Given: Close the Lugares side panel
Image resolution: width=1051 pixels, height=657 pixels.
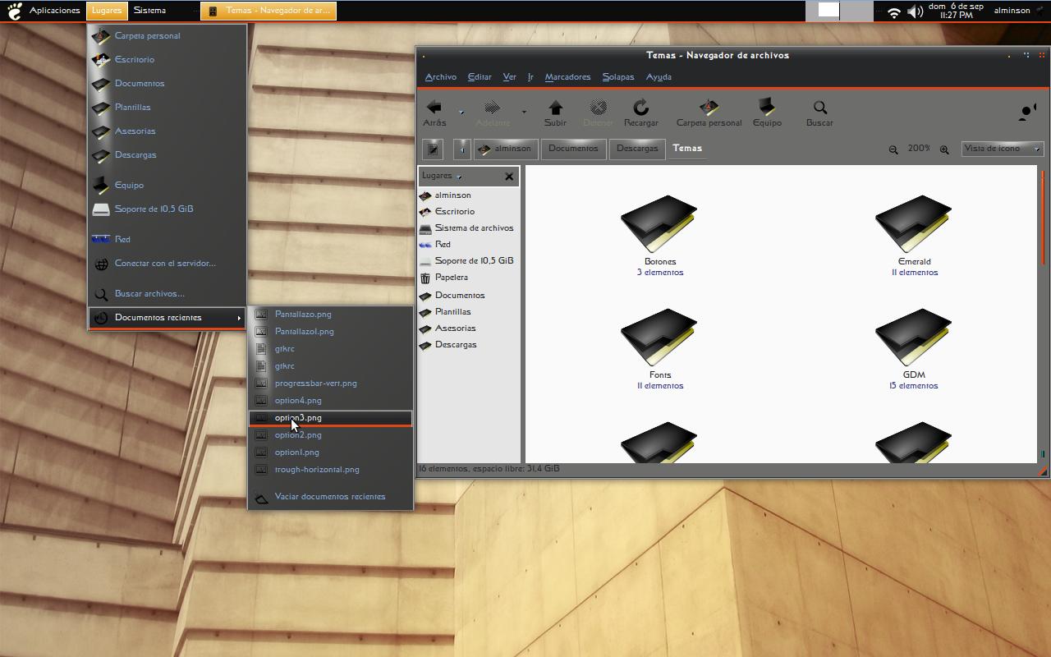Looking at the screenshot, I should (509, 176).
